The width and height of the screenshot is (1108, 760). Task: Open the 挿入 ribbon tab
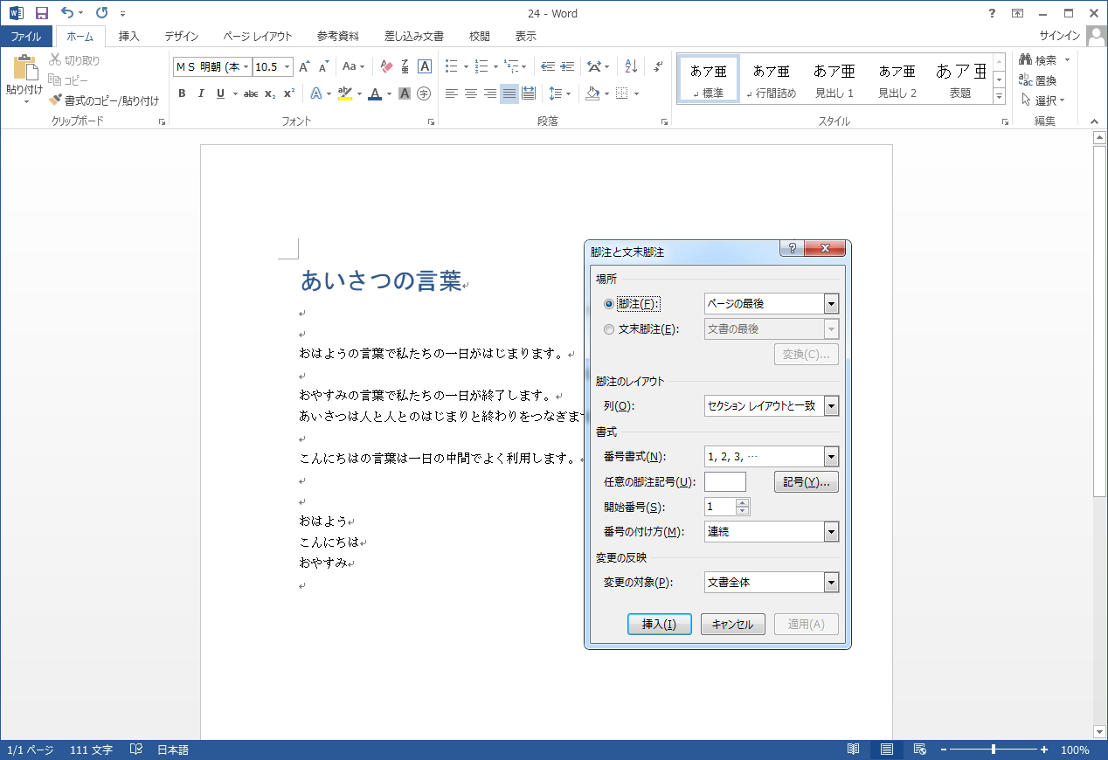coord(128,37)
